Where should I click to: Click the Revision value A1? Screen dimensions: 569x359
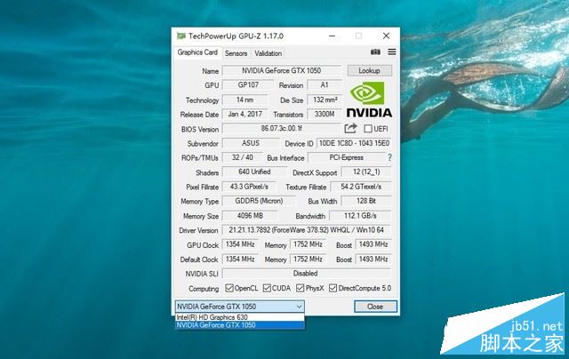325,84
